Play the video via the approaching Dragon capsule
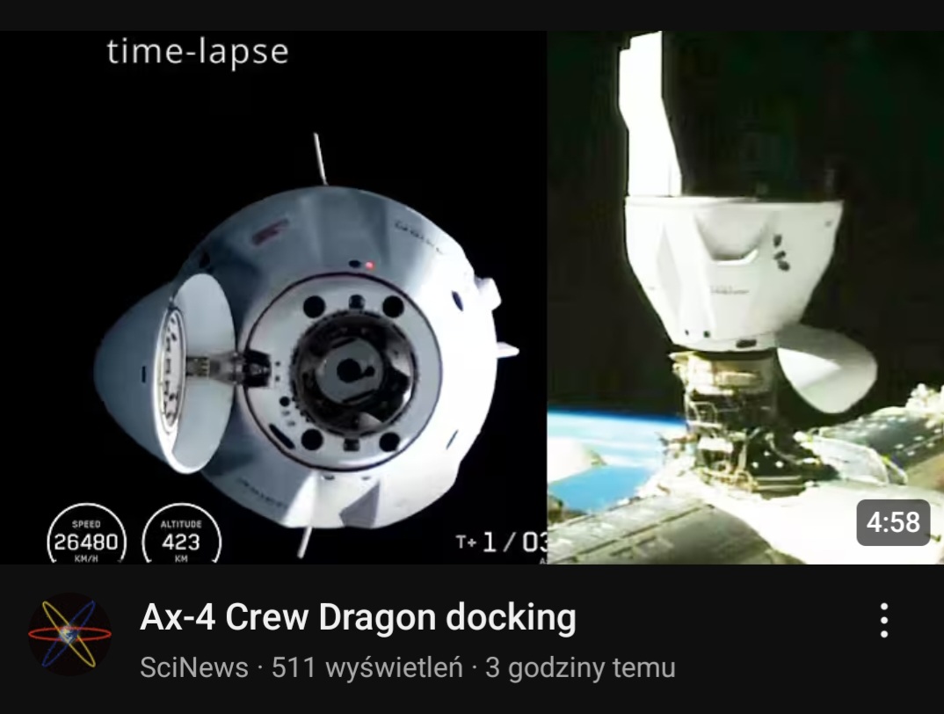This screenshot has height=714, width=944. 307,355
